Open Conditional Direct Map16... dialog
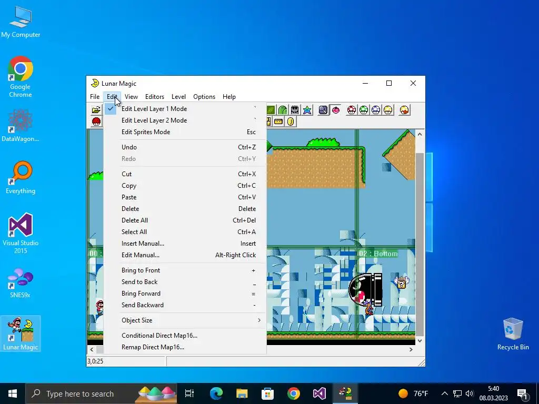Image resolution: width=539 pixels, height=404 pixels. pyautogui.click(x=185, y=336)
